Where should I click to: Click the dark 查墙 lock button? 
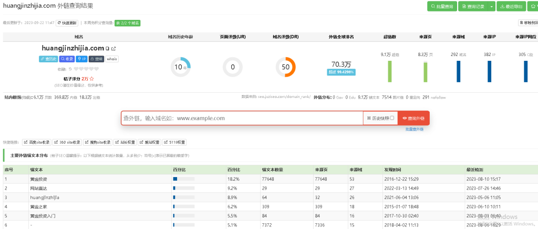point(97,59)
